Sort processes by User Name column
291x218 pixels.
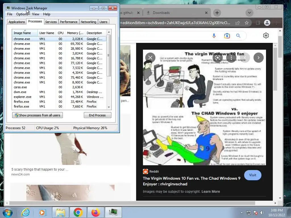tap(47, 33)
